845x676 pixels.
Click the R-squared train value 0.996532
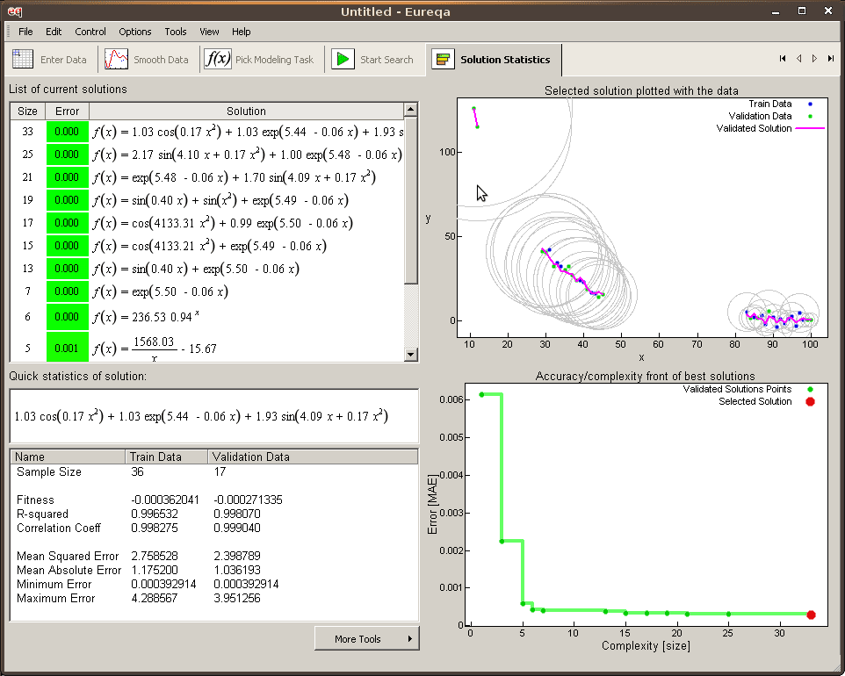[x=155, y=514]
